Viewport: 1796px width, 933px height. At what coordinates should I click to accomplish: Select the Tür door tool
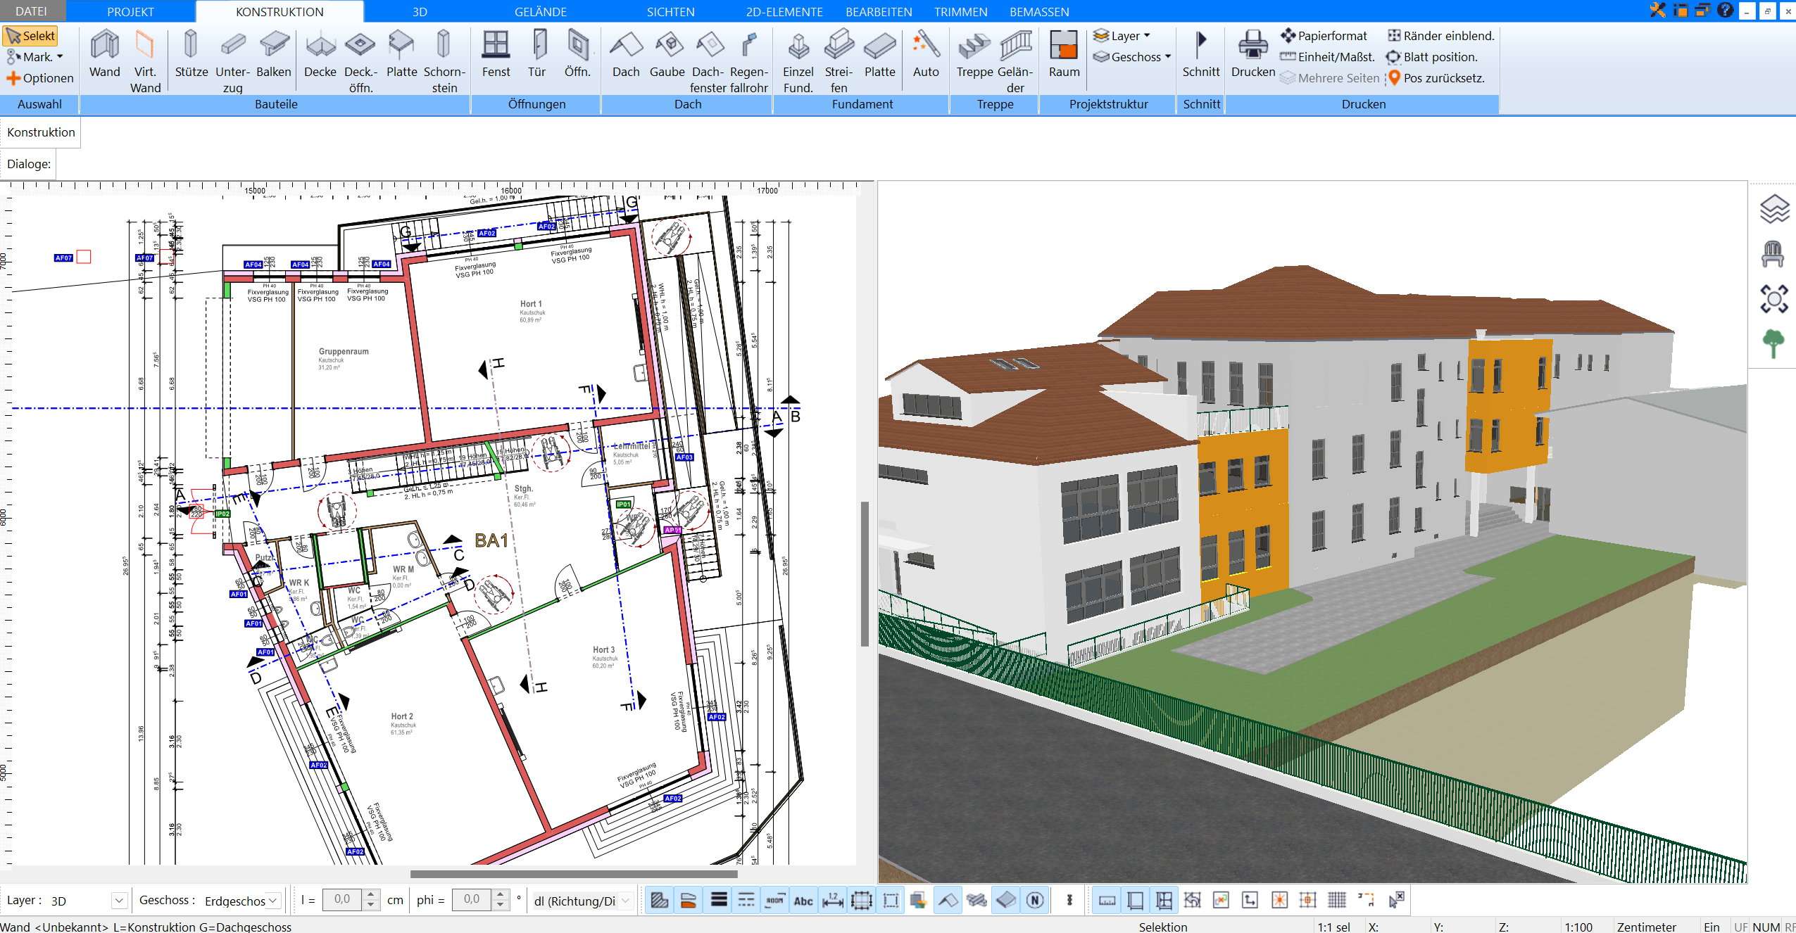[x=537, y=53]
